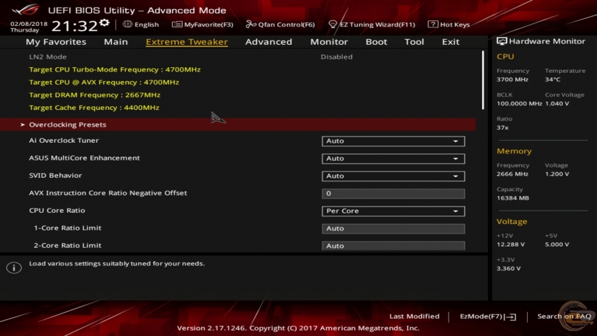Click the AVX Negative Offset input field
The height and width of the screenshot is (336, 597).
coord(393,193)
